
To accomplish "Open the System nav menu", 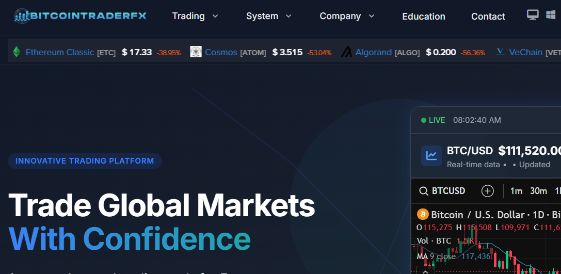I will click(262, 16).
